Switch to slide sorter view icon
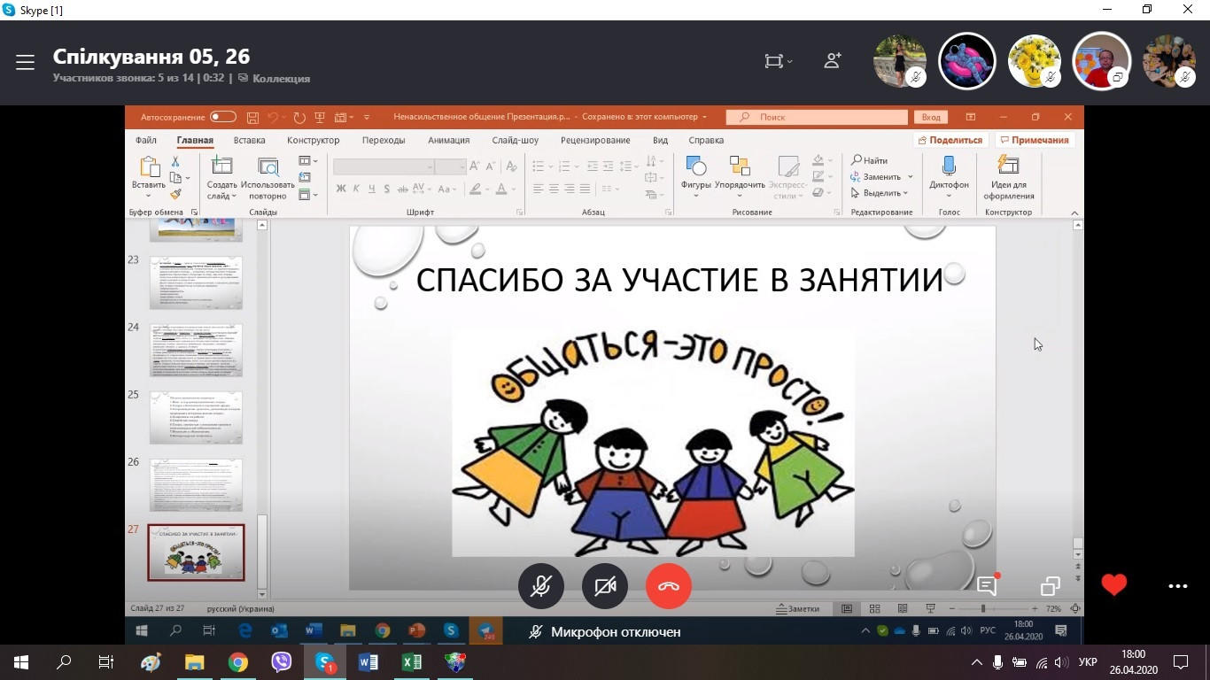1210x680 pixels. click(874, 609)
